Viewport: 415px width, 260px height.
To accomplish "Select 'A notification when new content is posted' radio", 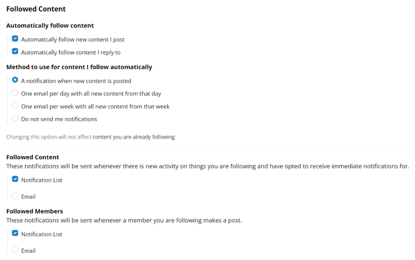I will click(15, 80).
